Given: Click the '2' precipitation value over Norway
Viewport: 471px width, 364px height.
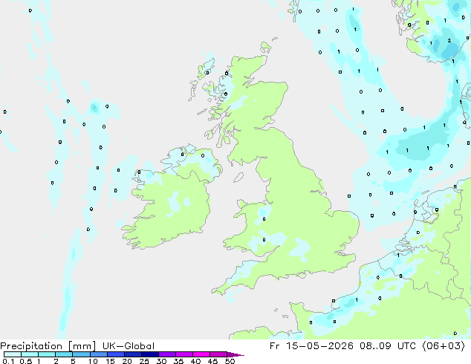Looking at the screenshot, I should click(449, 41).
